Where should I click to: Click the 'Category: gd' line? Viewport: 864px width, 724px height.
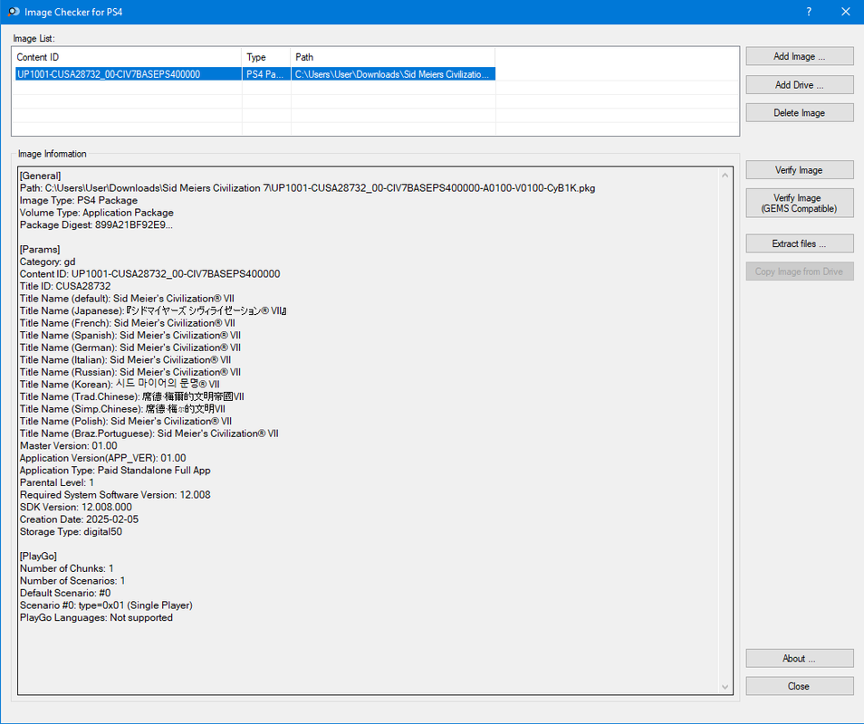click(47, 262)
